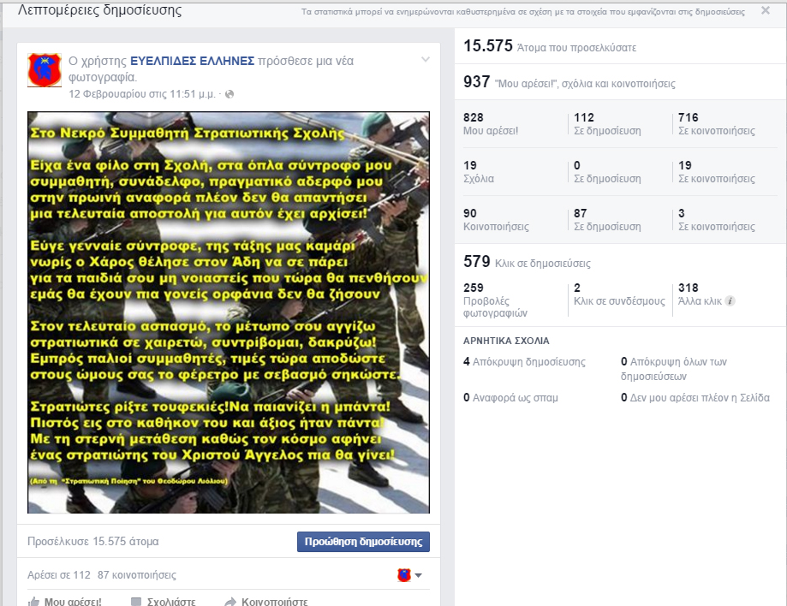Click the comment bubble icon

pyautogui.click(x=136, y=602)
